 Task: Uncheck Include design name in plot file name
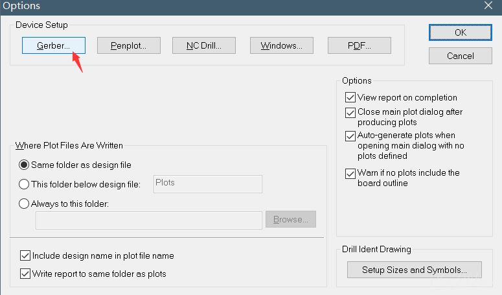(x=26, y=255)
